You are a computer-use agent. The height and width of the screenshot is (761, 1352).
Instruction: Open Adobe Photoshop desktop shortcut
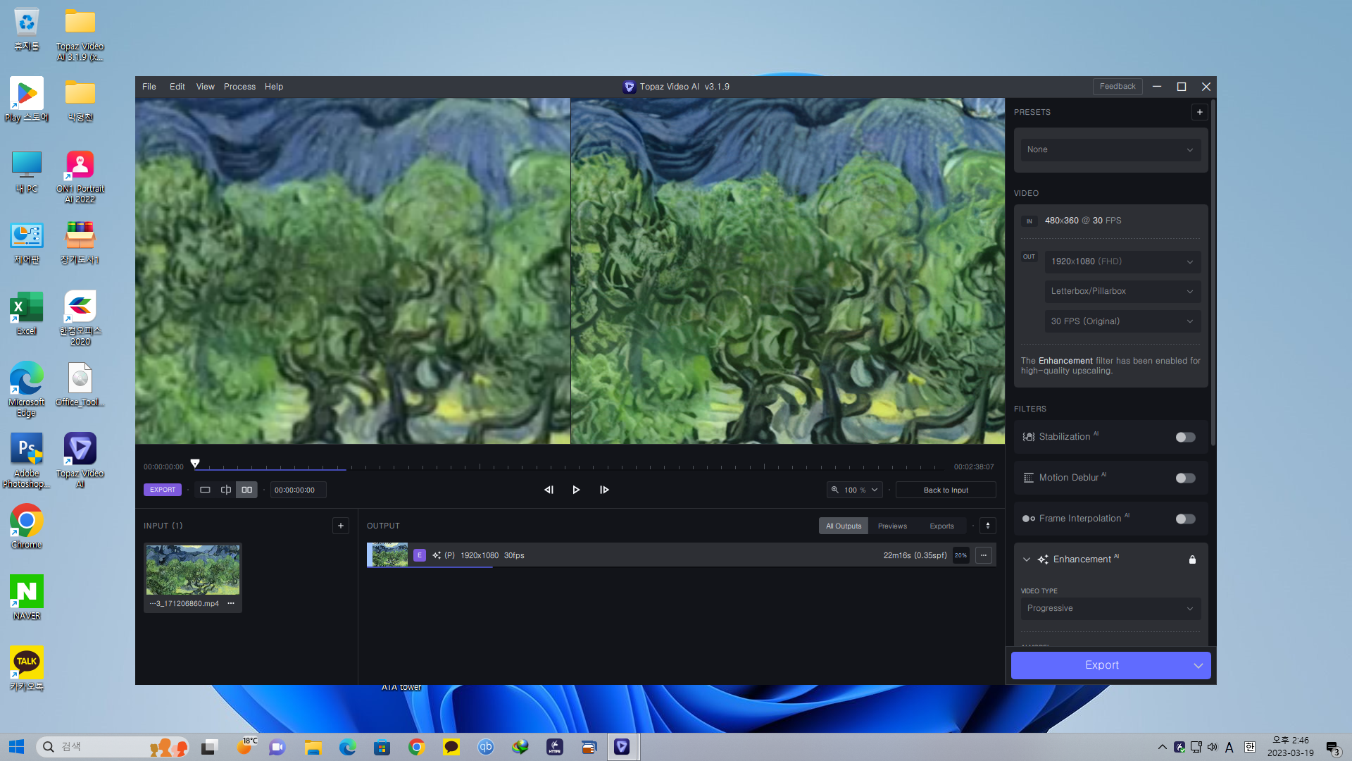click(x=27, y=460)
